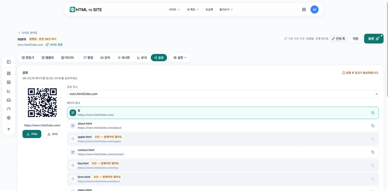Screen dimensions: 388x191
Task: Switch to the 분석 tab
Action: coord(142,58)
